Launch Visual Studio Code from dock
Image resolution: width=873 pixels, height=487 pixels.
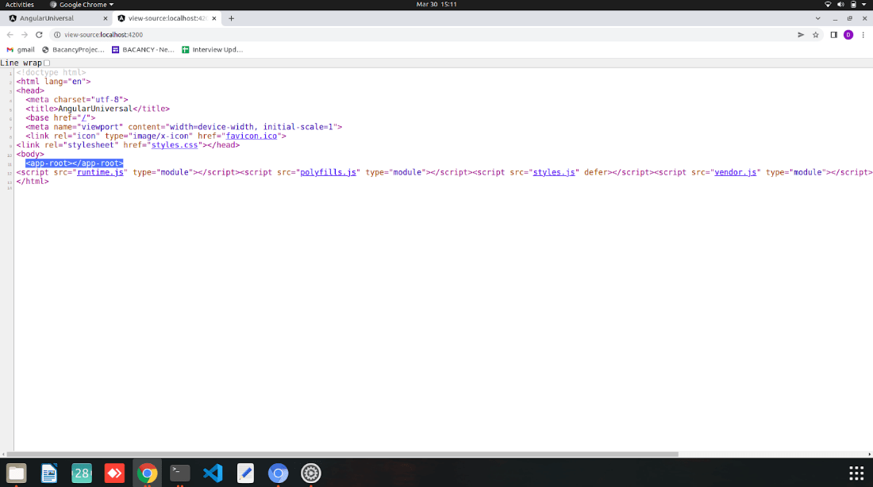coord(213,473)
